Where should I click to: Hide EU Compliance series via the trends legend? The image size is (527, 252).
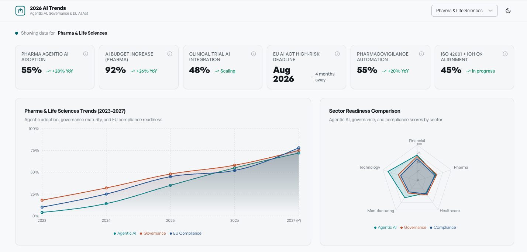[x=185, y=233]
